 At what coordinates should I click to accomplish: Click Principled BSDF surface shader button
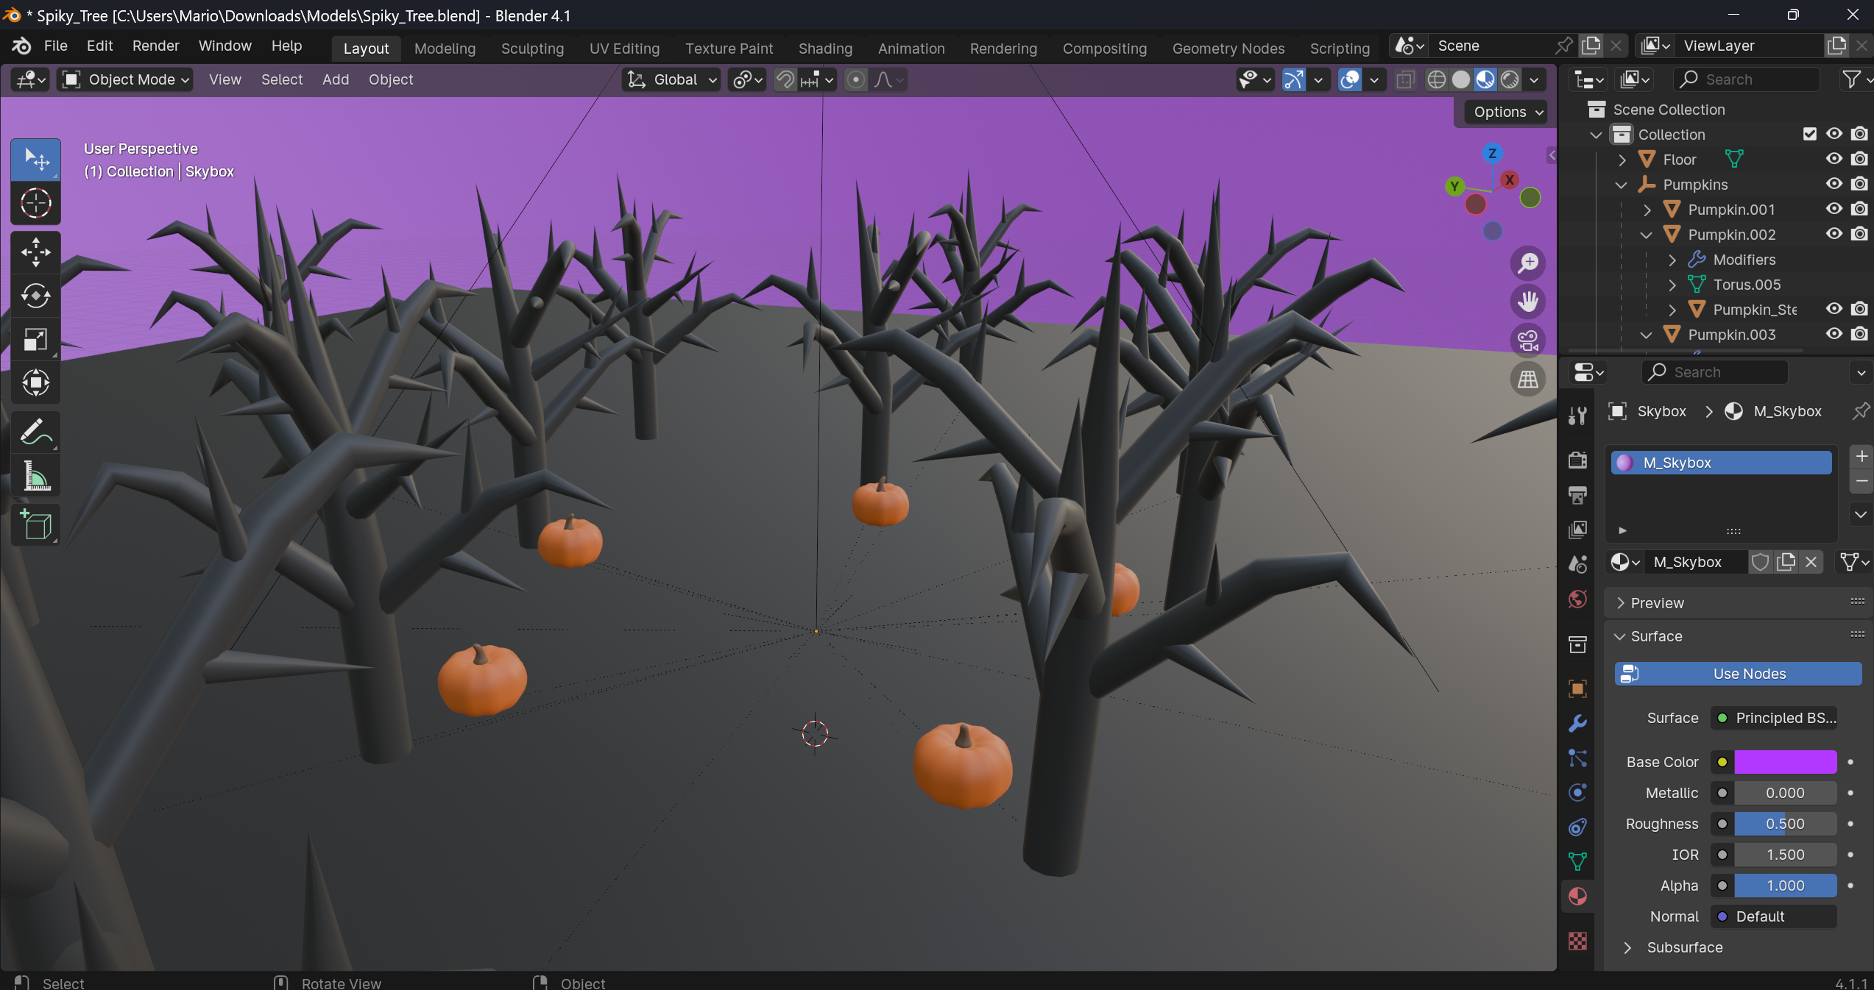pos(1775,718)
